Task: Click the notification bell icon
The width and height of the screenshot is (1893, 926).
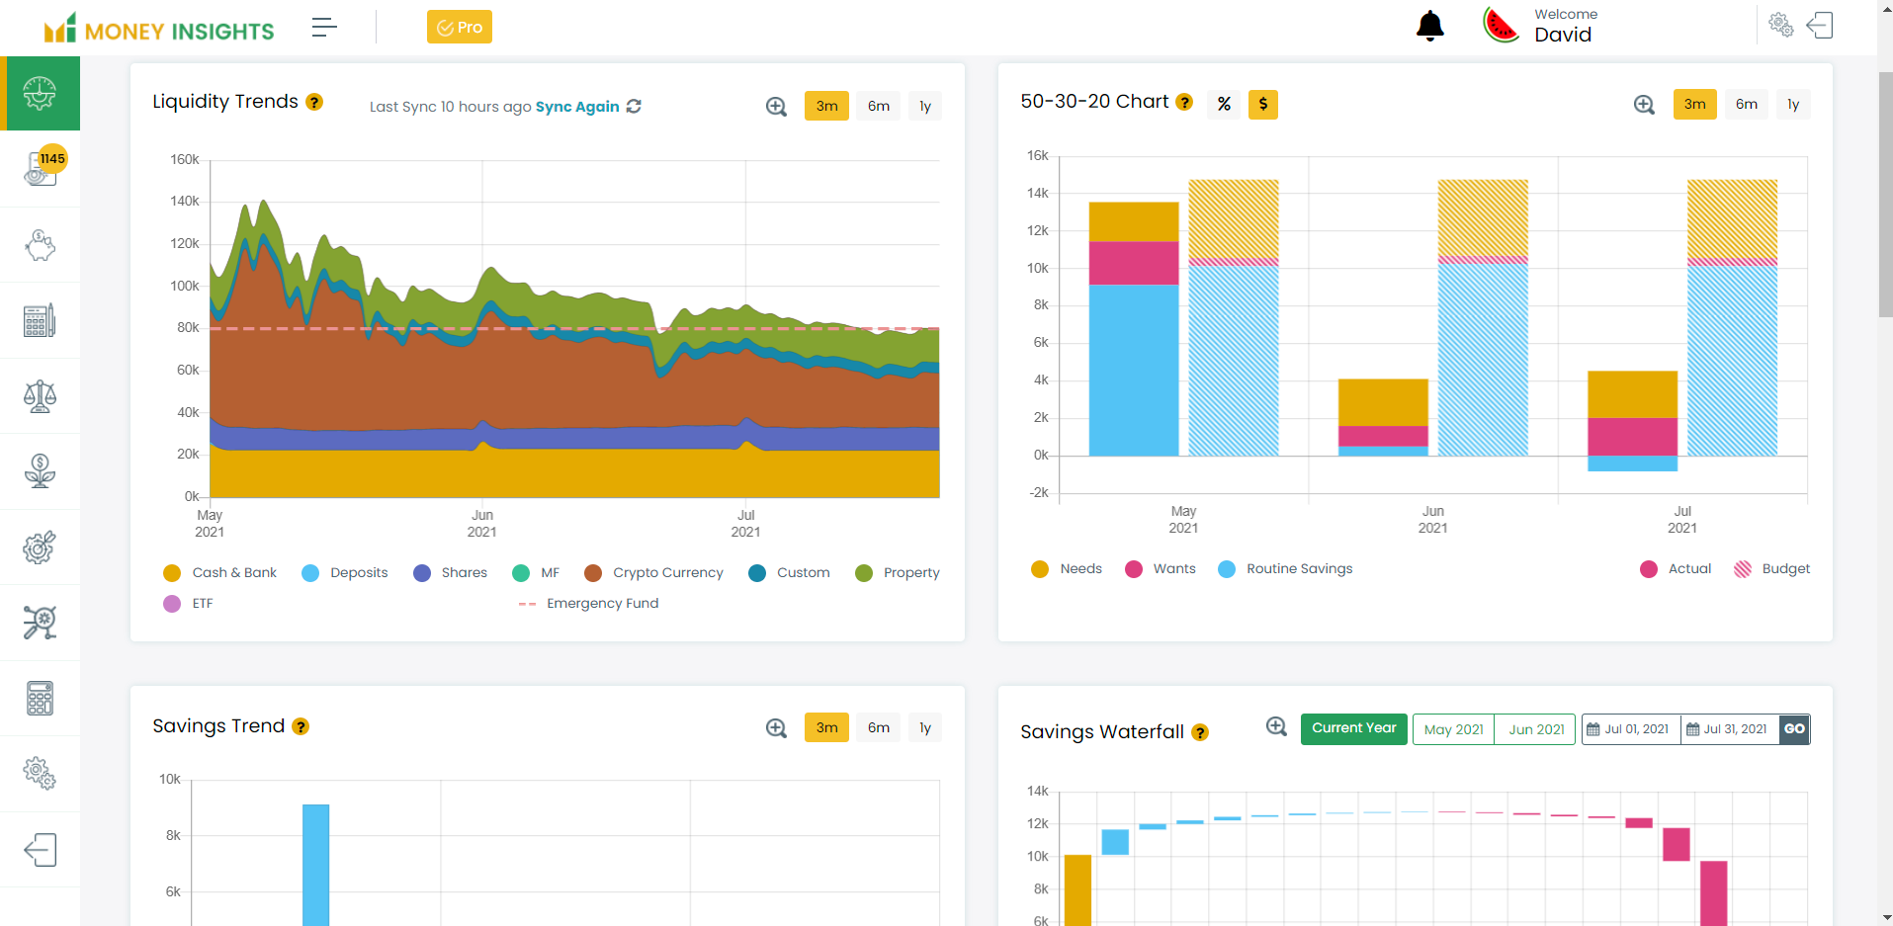Action: 1429,26
